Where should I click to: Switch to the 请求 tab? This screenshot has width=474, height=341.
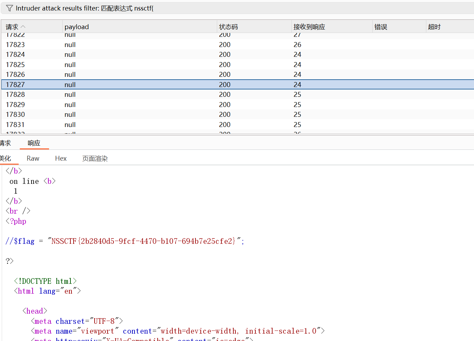[x=5, y=143]
